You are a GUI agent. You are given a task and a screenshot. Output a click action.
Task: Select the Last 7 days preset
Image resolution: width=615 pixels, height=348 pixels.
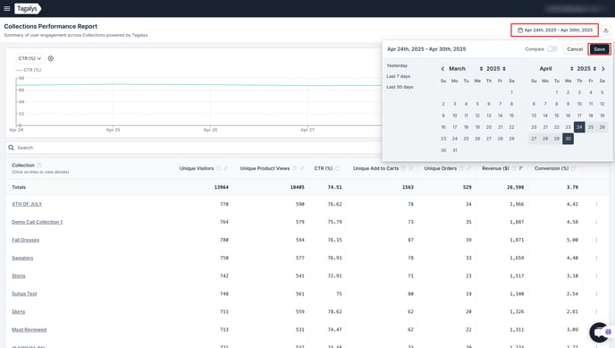point(398,76)
